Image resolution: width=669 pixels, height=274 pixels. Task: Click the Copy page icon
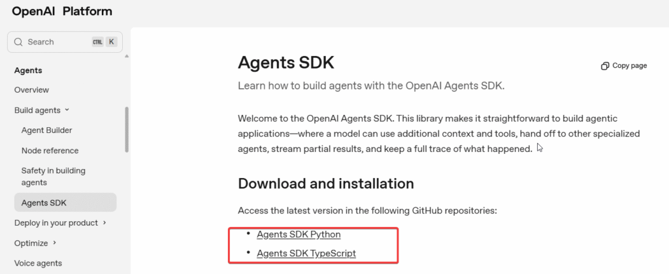[x=605, y=66]
